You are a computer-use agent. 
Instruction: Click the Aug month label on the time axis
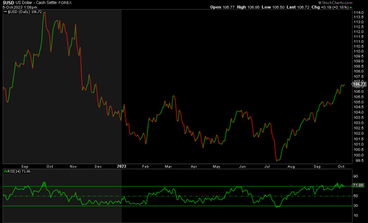[x=291, y=167]
